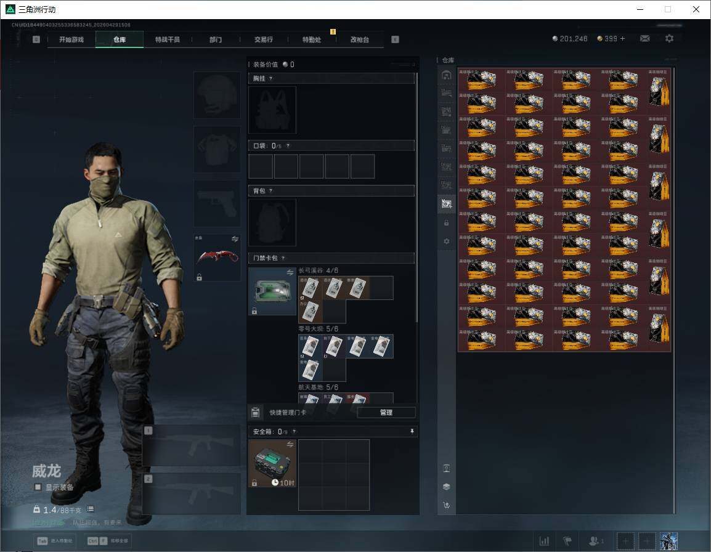711x552 pixels.
Task: Click the help icon next to 门禁卡包
Action: click(x=283, y=258)
